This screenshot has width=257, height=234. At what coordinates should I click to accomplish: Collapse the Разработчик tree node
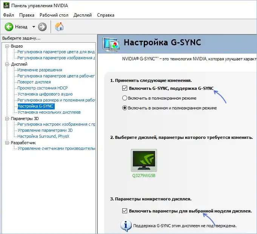click(7, 143)
